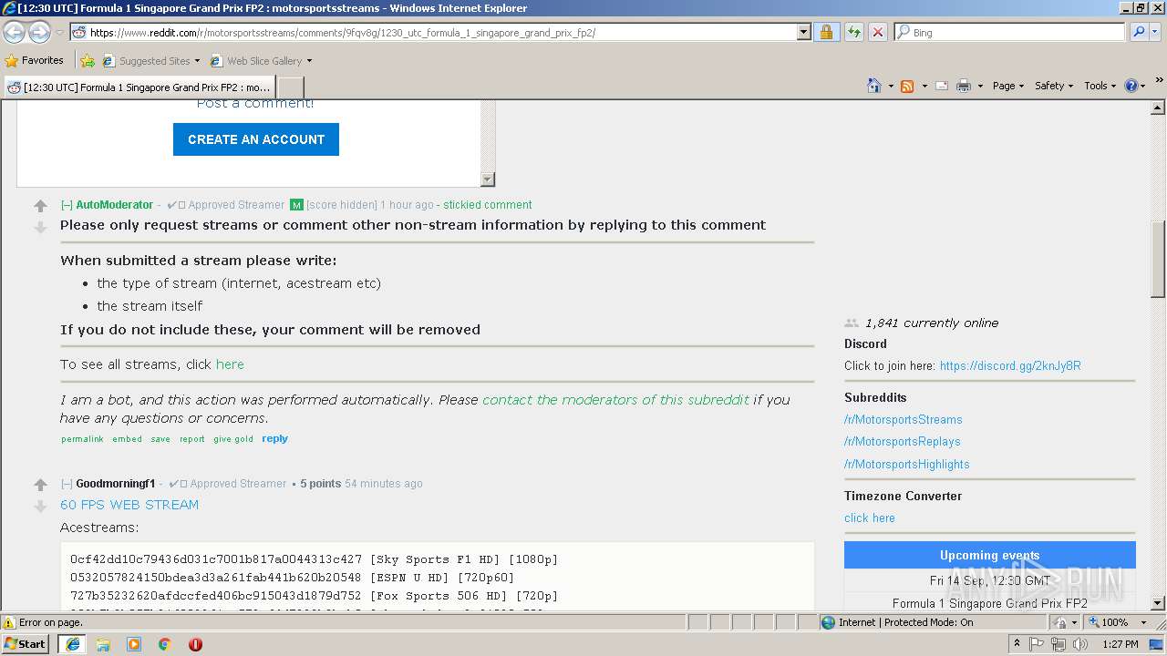Open the Favorites star panel

[x=35, y=60]
